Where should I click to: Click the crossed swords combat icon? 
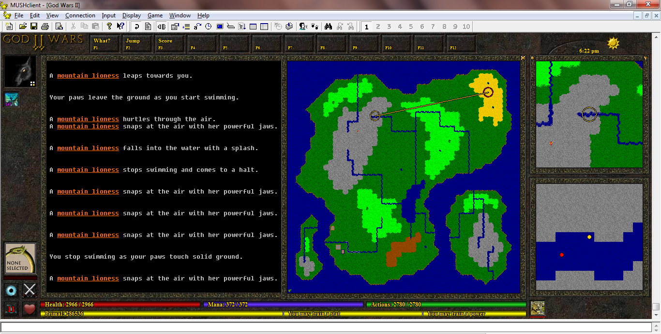(x=30, y=290)
